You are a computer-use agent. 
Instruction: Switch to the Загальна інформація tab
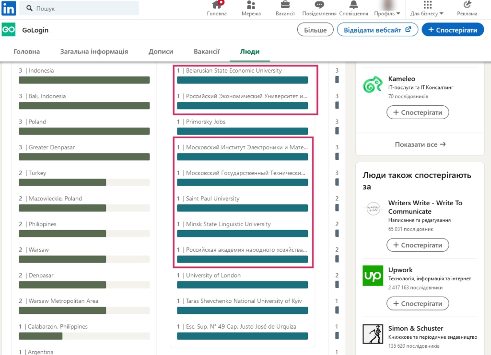[94, 52]
